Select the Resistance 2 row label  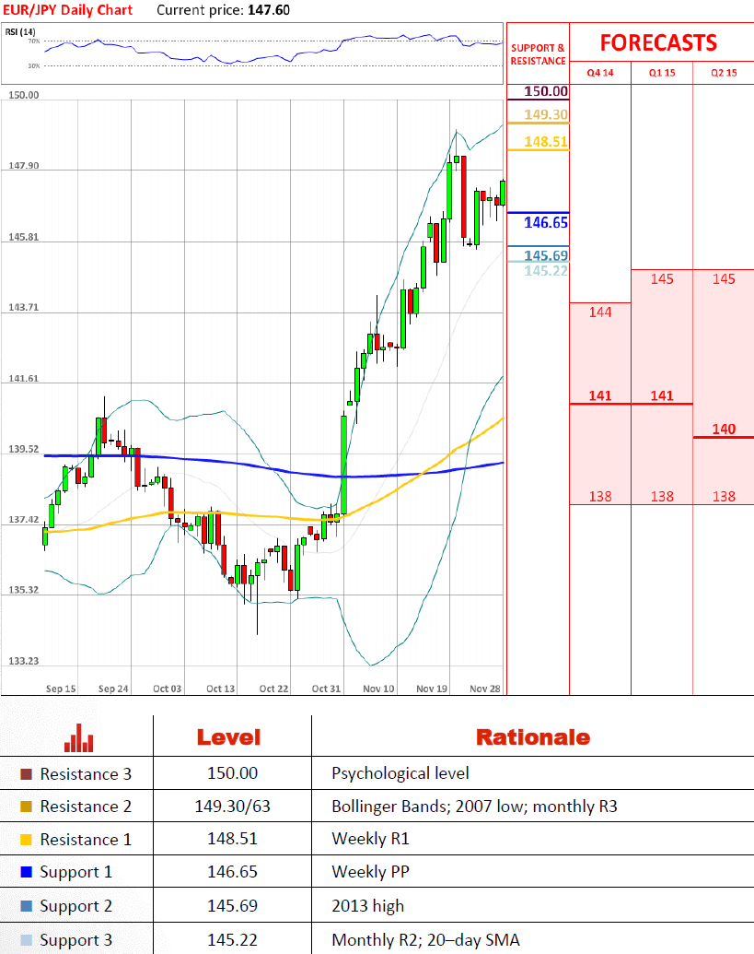pos(86,807)
